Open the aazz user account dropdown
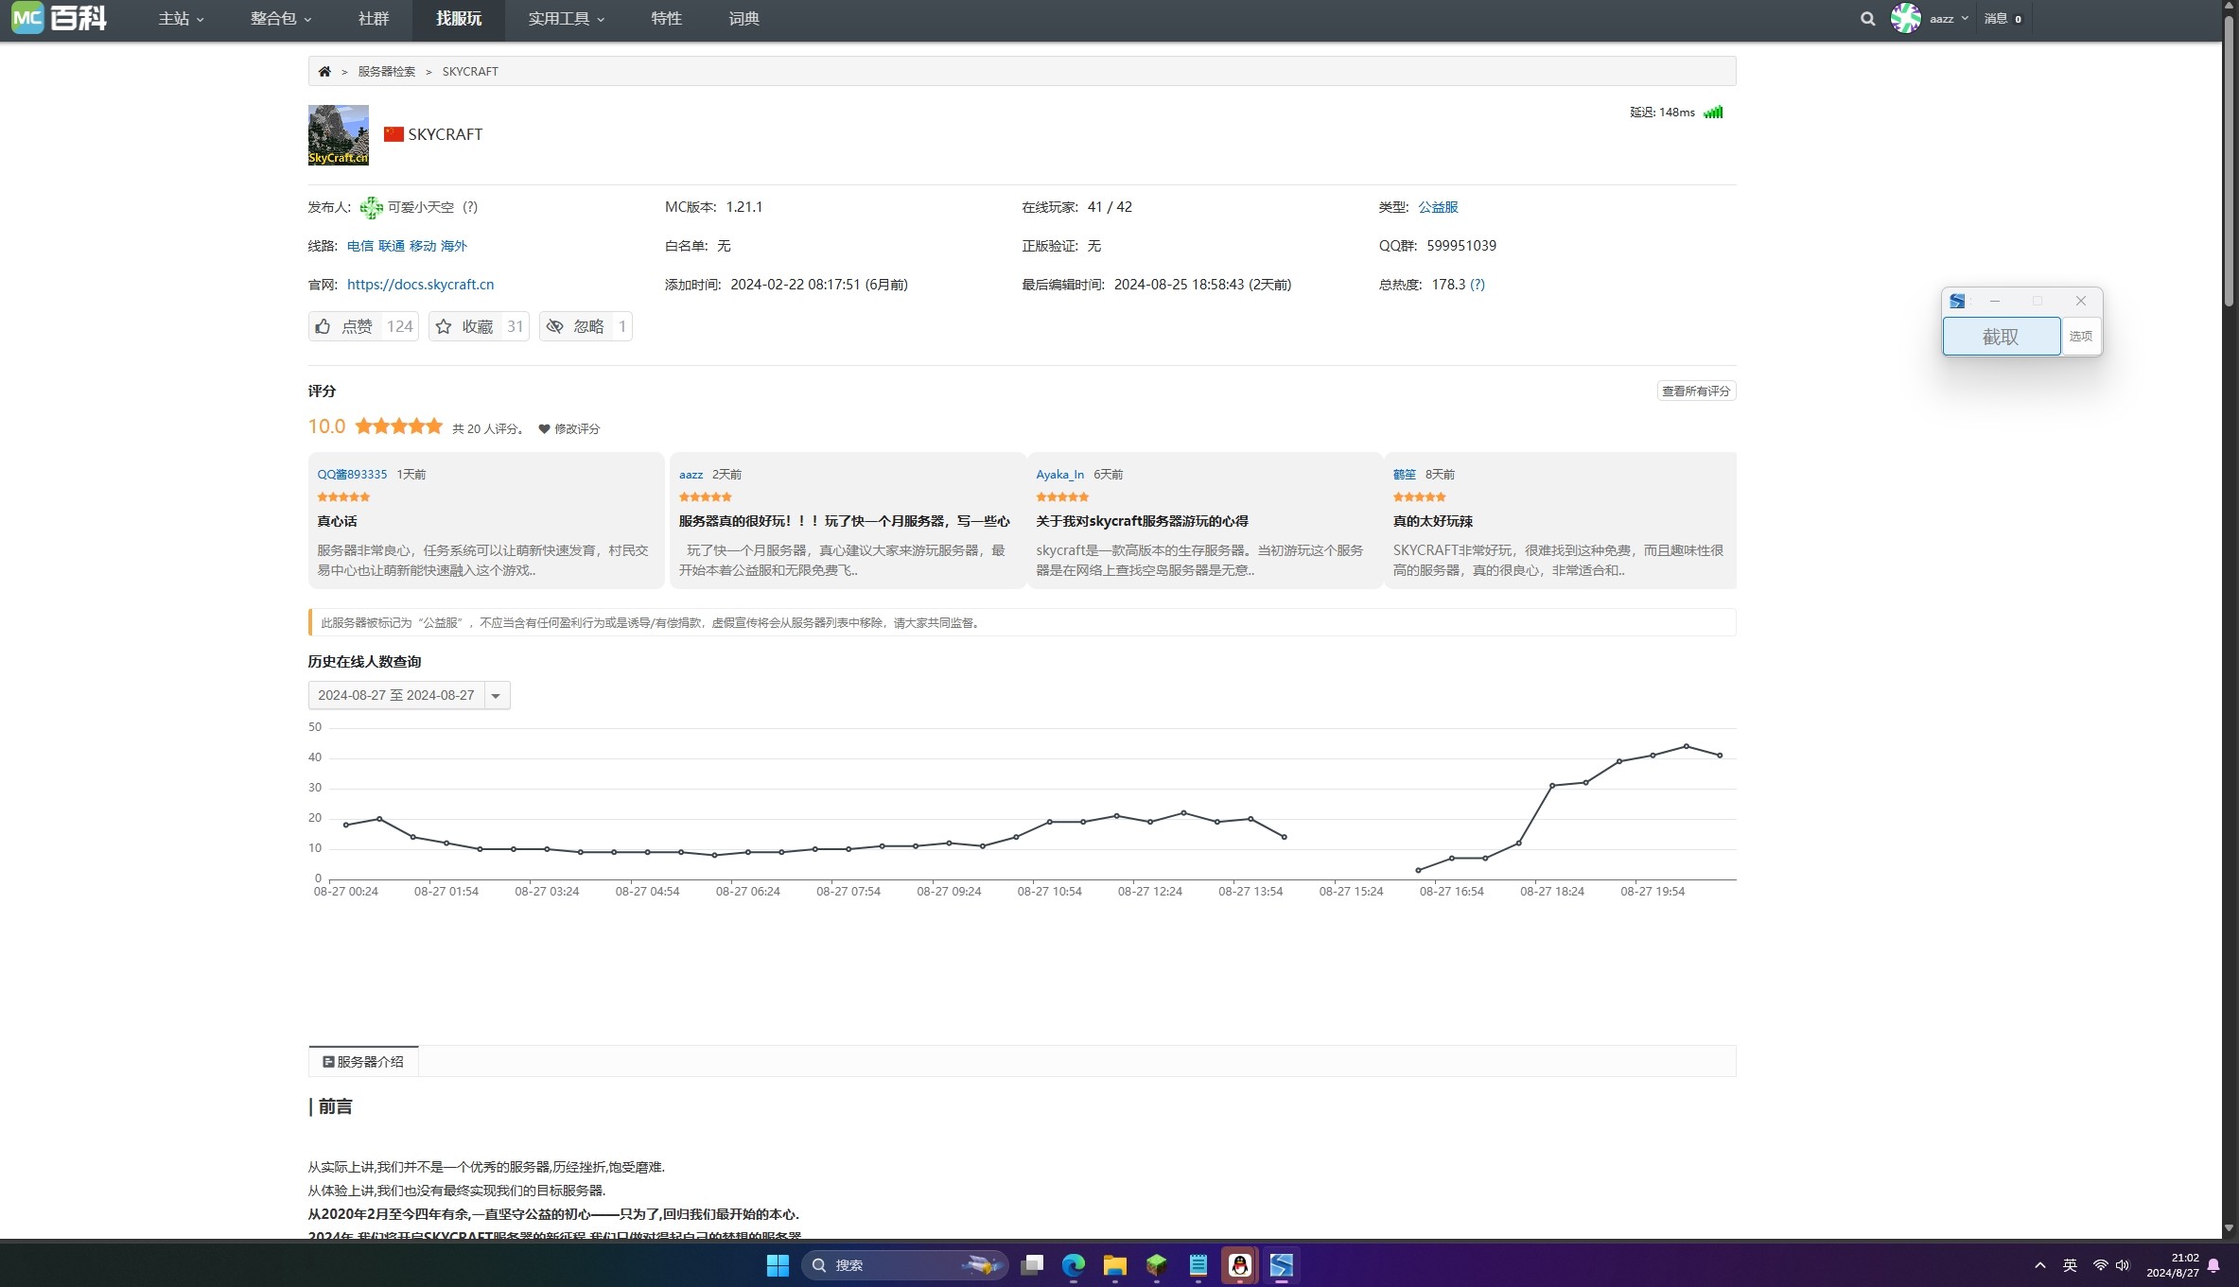The width and height of the screenshot is (2239, 1287). coord(1949,19)
